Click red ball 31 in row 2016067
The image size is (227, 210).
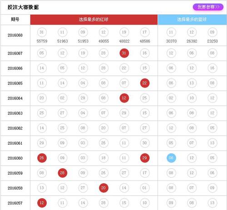pyautogui.click(x=124, y=53)
